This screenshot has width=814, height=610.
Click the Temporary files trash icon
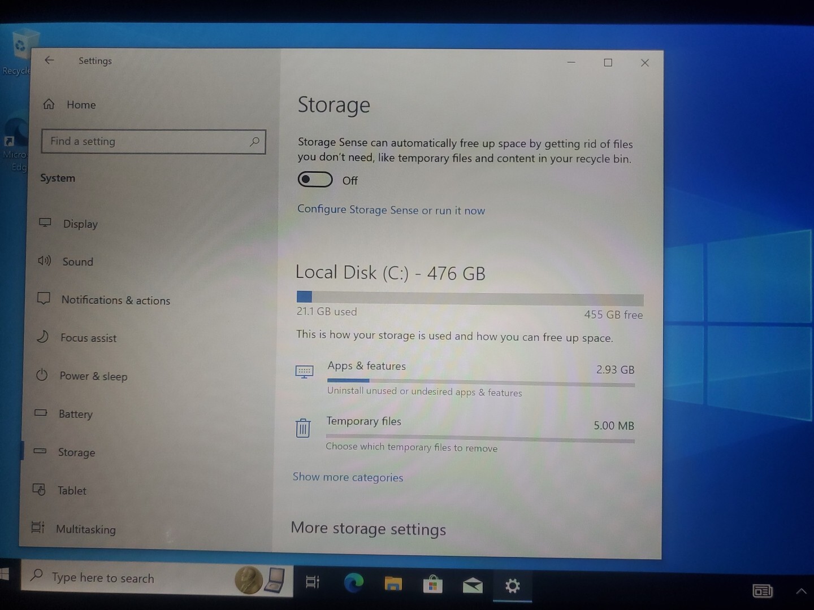click(x=303, y=428)
